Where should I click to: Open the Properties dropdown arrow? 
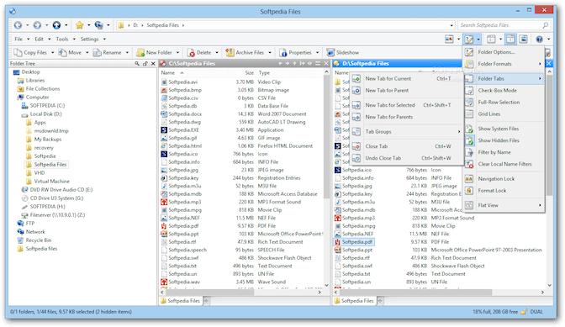(x=318, y=53)
